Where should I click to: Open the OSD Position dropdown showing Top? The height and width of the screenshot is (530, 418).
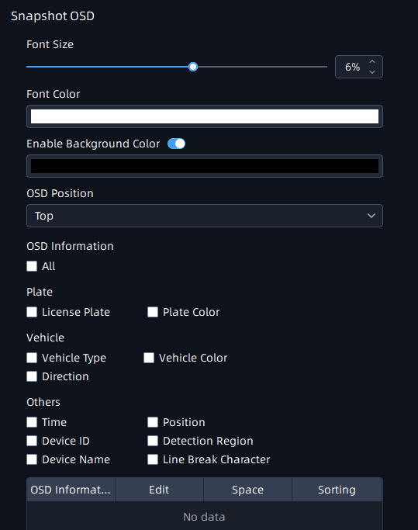(205, 216)
